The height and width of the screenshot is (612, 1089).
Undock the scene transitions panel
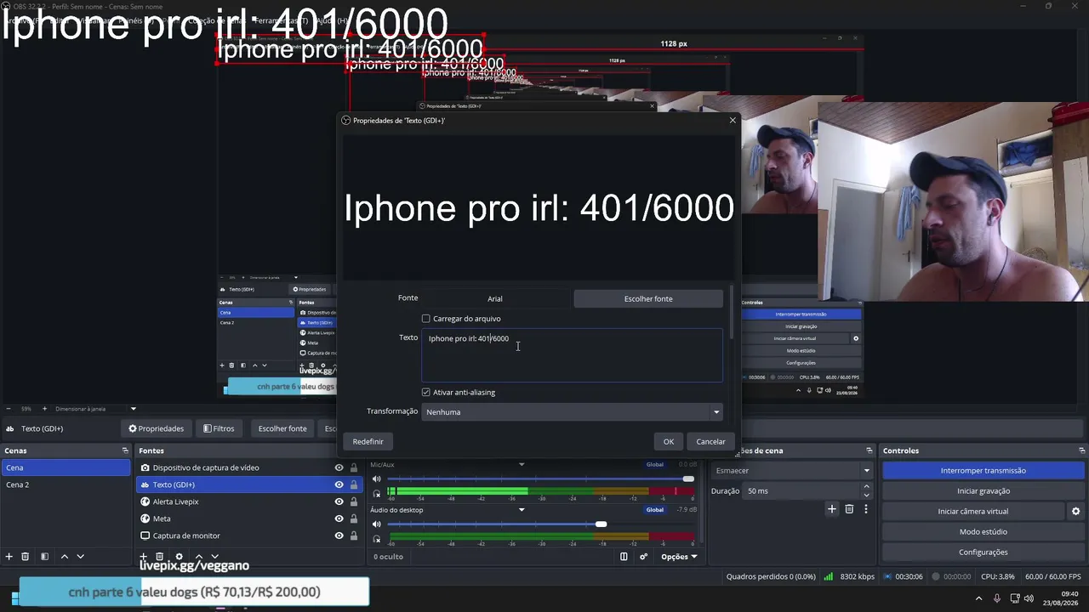click(x=869, y=450)
